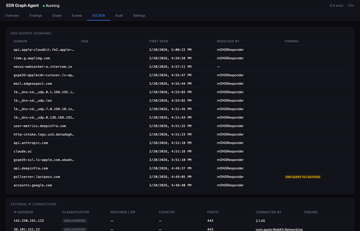Click mDNSResponder in the mail.edgeaspect.com row

(x=230, y=84)
